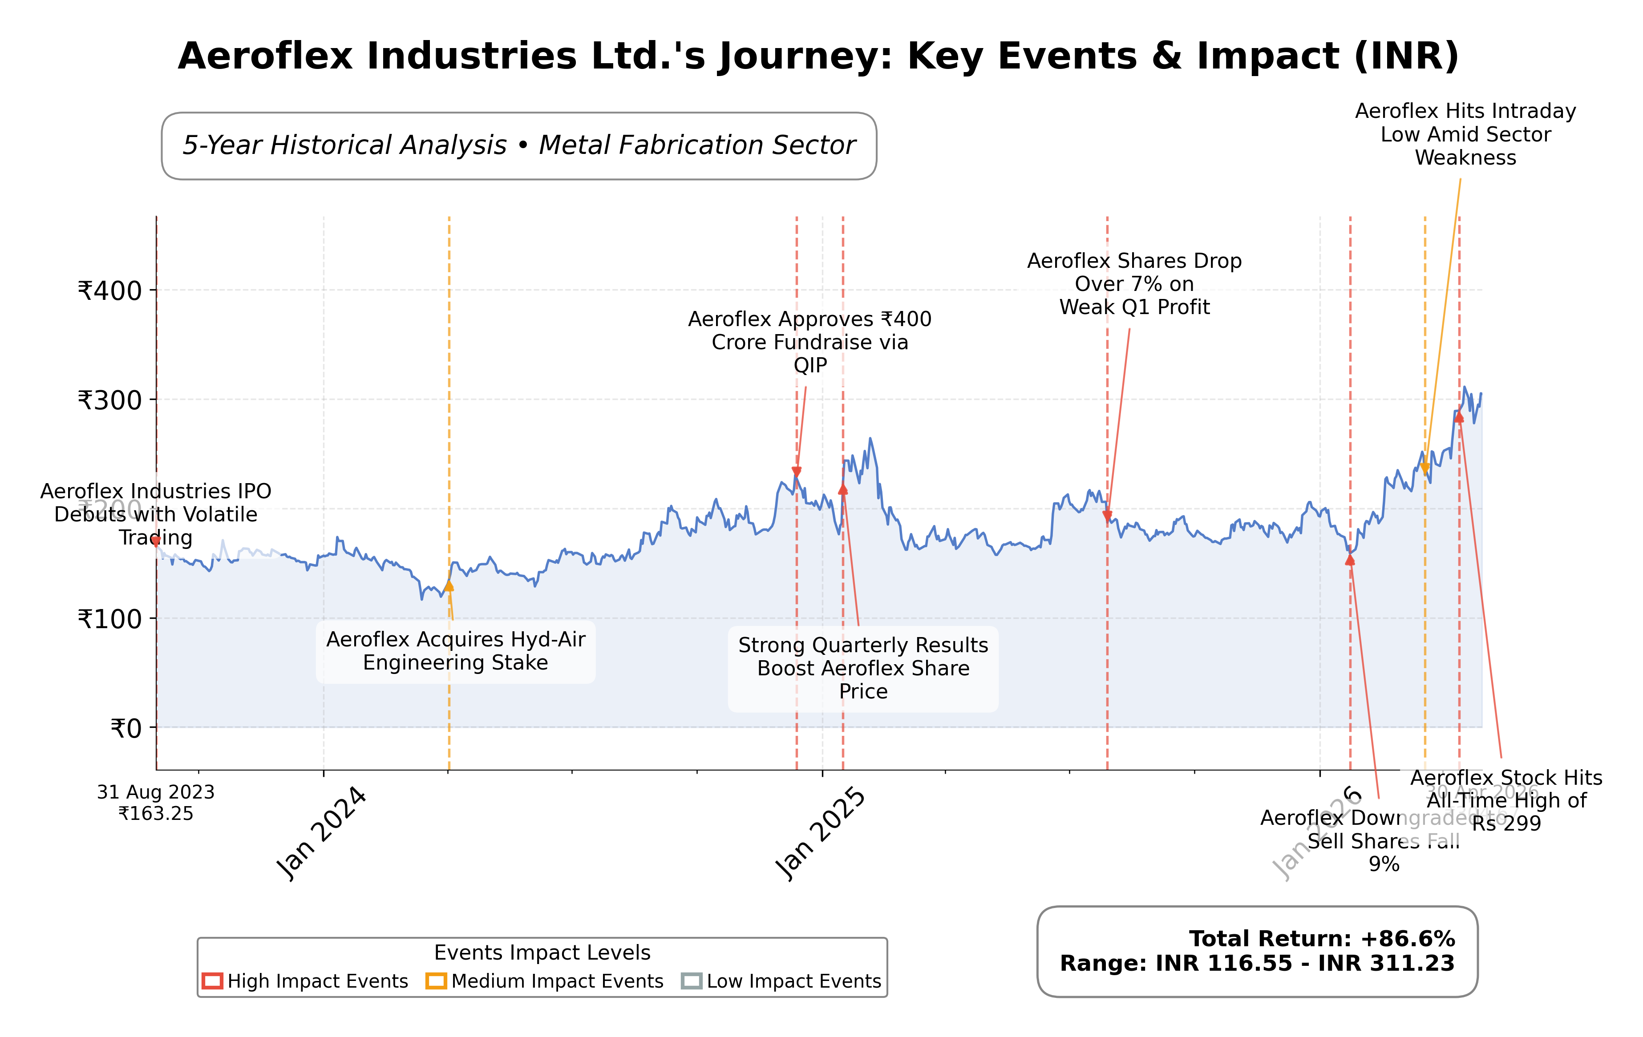Click the price peak near early 2025

tap(870, 439)
